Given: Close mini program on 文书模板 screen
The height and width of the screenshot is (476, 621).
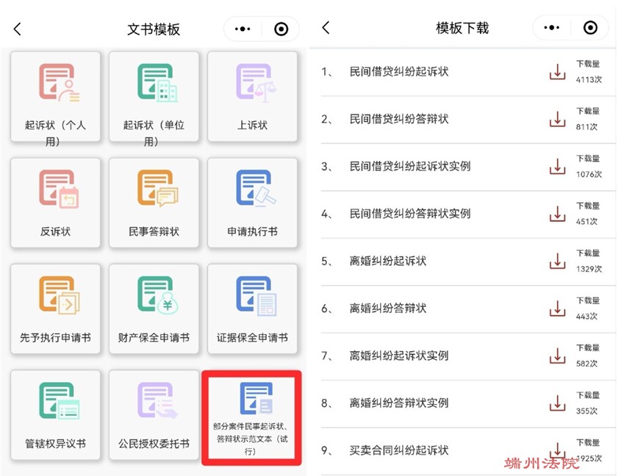Looking at the screenshot, I should point(281,29).
